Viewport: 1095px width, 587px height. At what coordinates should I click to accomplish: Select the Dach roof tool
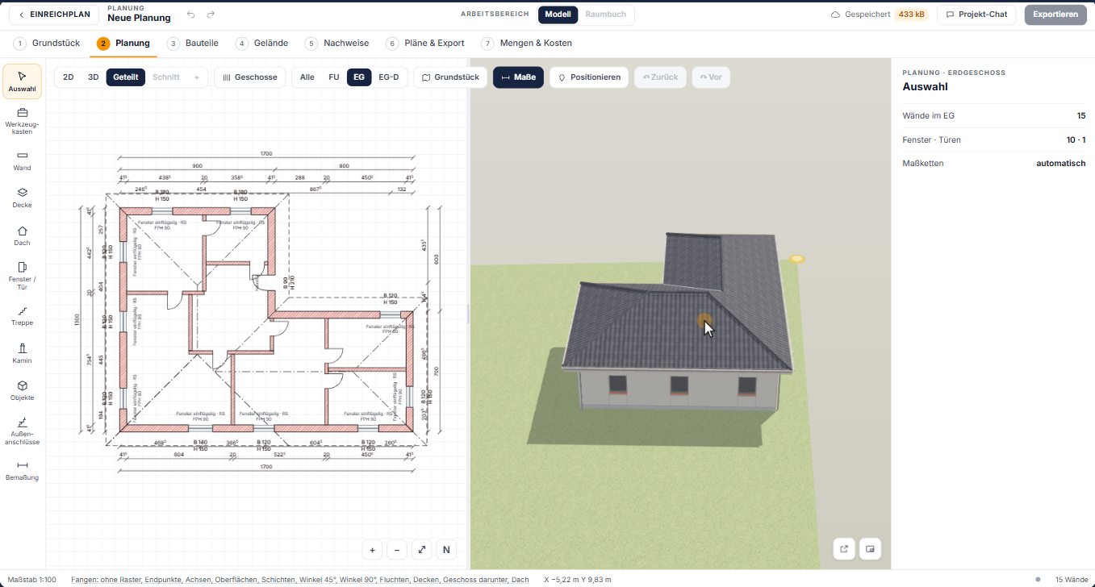pos(23,235)
